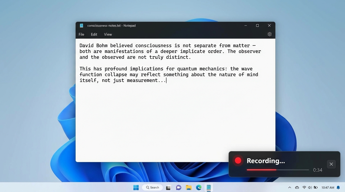The height and width of the screenshot is (192, 345).
Task: Open the View menu in Notepad
Action: click(108, 34)
